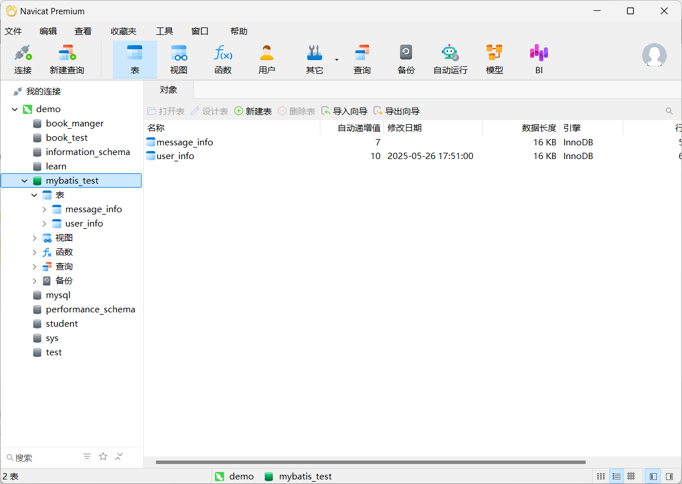Screen dimensions: 682x484
Task: Open the 收藏夹 (Favorites) menu
Action: (123, 31)
